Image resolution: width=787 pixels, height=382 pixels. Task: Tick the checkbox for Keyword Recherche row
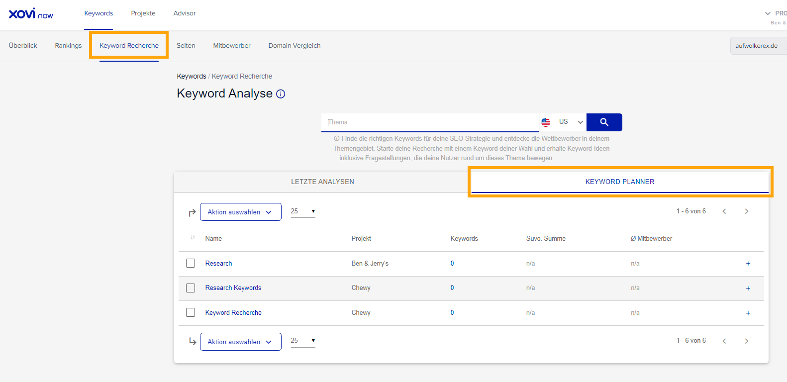point(191,312)
